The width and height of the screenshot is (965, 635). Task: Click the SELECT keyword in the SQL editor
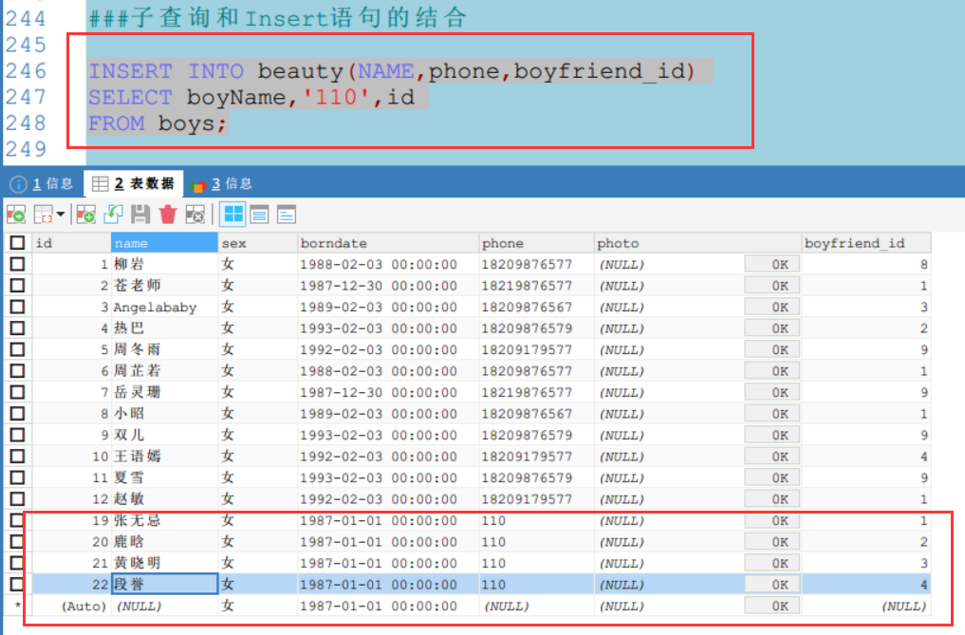[131, 98]
